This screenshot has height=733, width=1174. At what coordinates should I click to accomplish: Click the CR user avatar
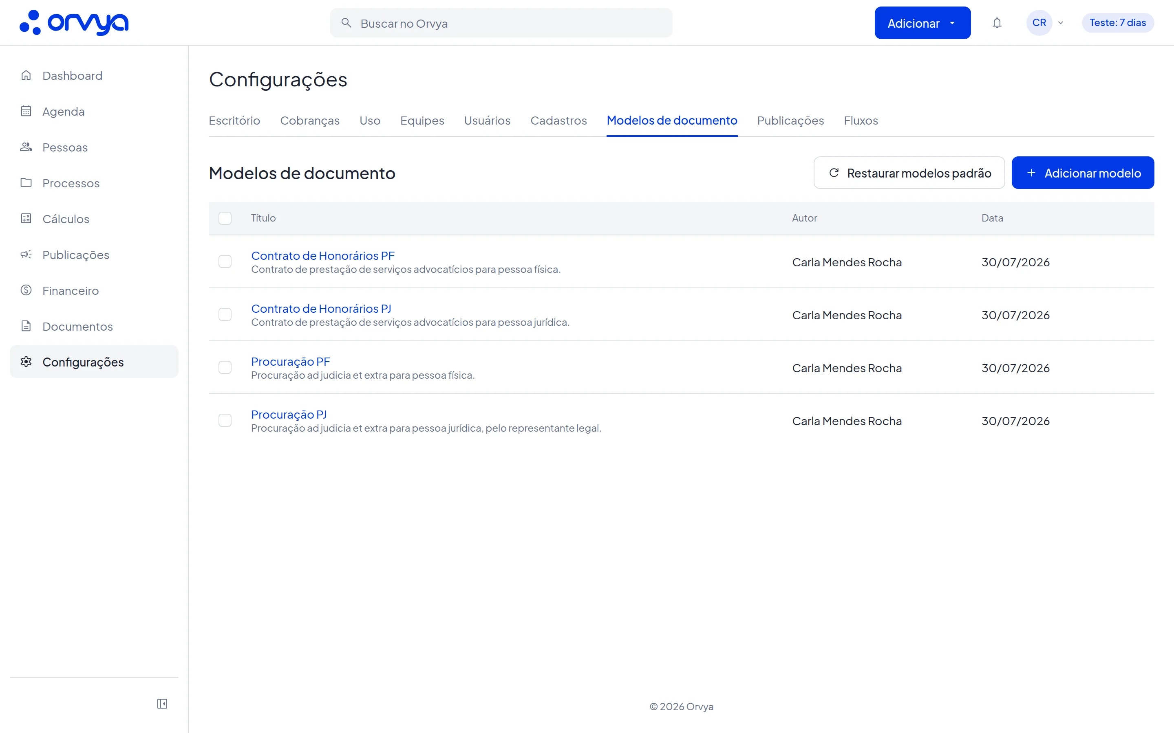(x=1039, y=23)
